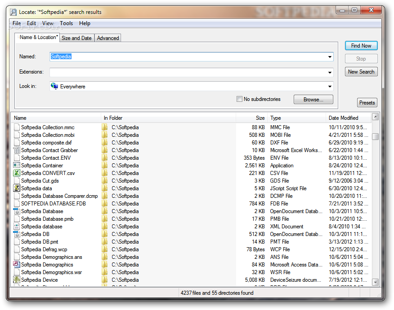
Task: Click the XML icon of Softpedia database
Action: click(17, 226)
